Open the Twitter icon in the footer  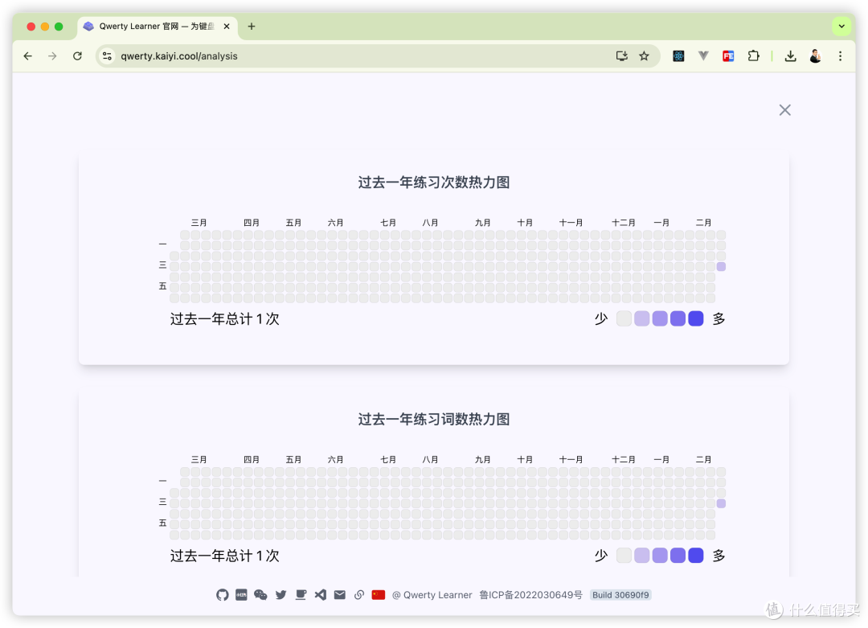[280, 595]
